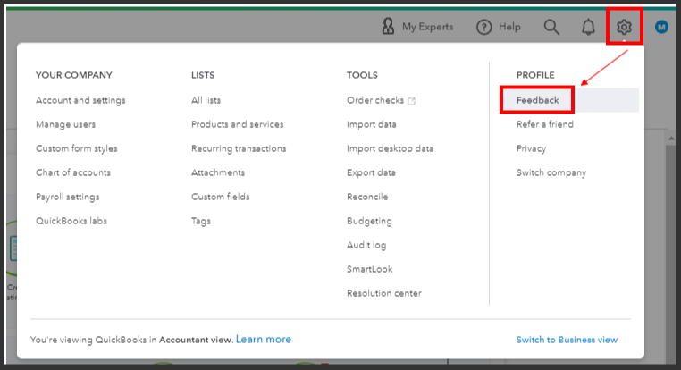Open Reconcile tool
The image size is (681, 370).
click(x=367, y=197)
